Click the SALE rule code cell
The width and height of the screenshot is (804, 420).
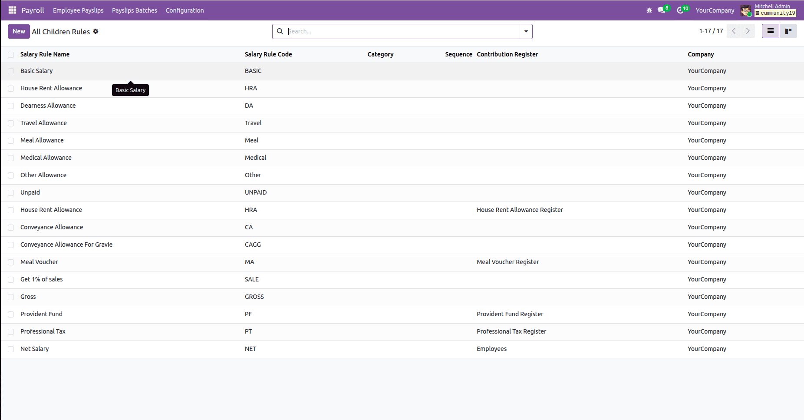252,279
